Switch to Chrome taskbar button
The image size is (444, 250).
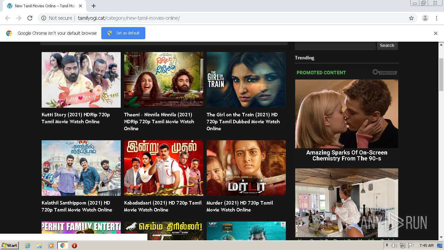(x=62, y=245)
